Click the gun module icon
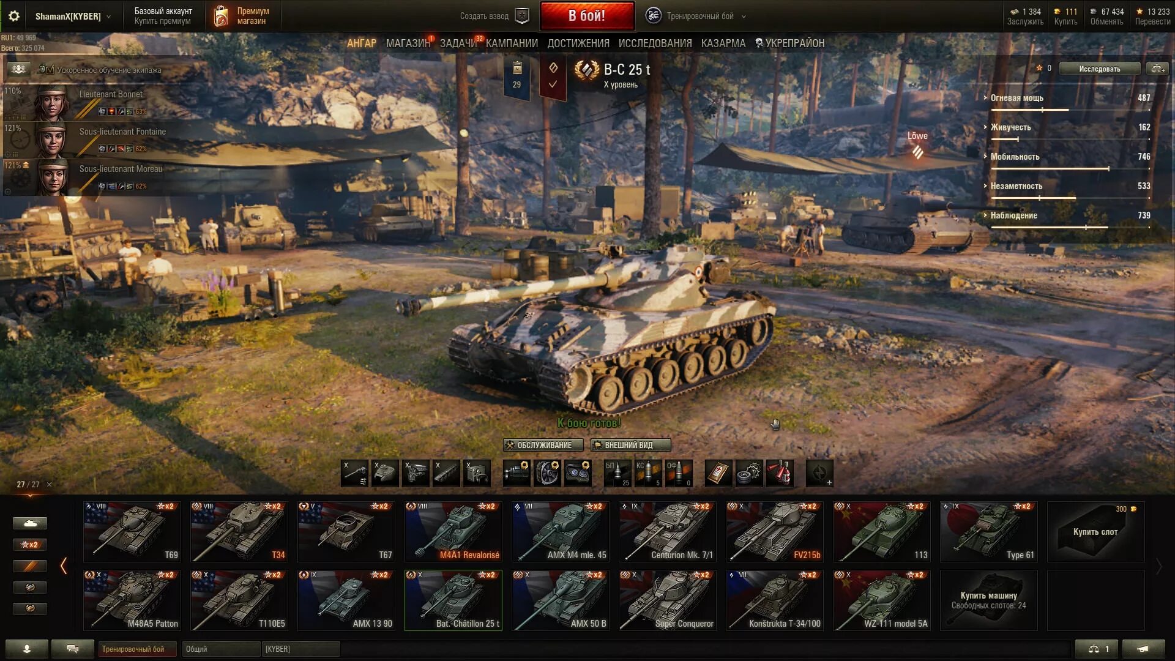 coord(354,473)
